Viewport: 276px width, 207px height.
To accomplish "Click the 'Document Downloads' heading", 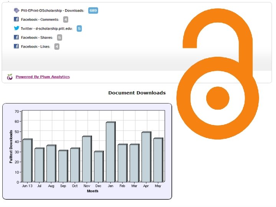I will point(137,93).
